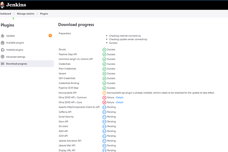This screenshot has height=152, width=228.
Task: Click Checking update center connectivity text
Action: tap(128, 39)
